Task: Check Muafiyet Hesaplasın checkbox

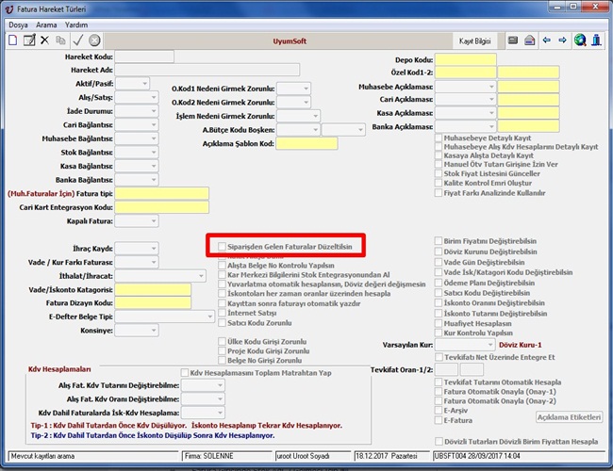Action: (x=439, y=323)
